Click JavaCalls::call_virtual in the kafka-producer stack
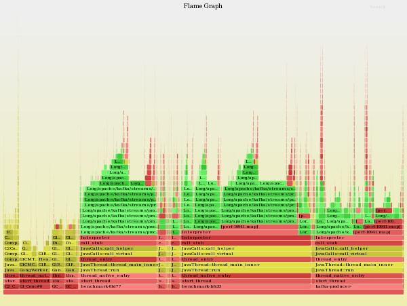 [358, 254]
